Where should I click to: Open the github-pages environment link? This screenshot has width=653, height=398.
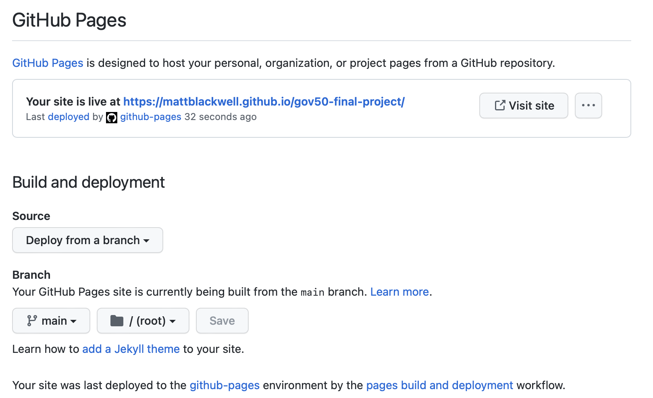tap(225, 386)
